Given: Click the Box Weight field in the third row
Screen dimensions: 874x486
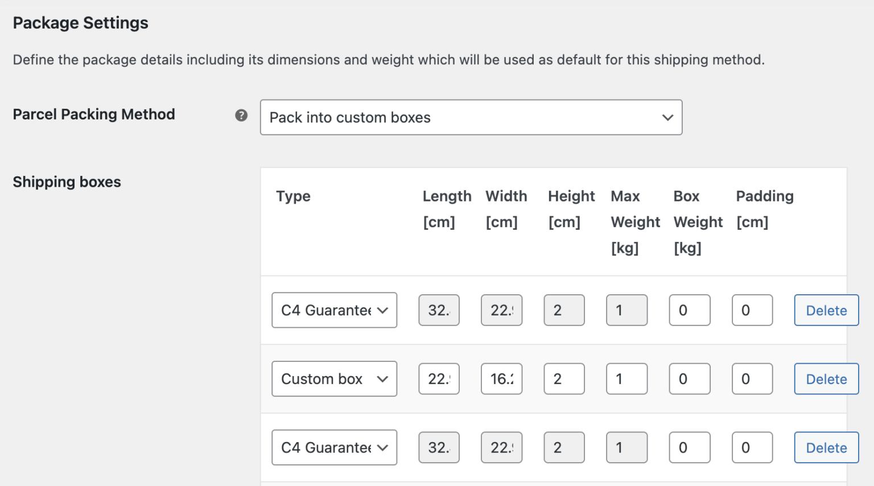Looking at the screenshot, I should pyautogui.click(x=689, y=447).
